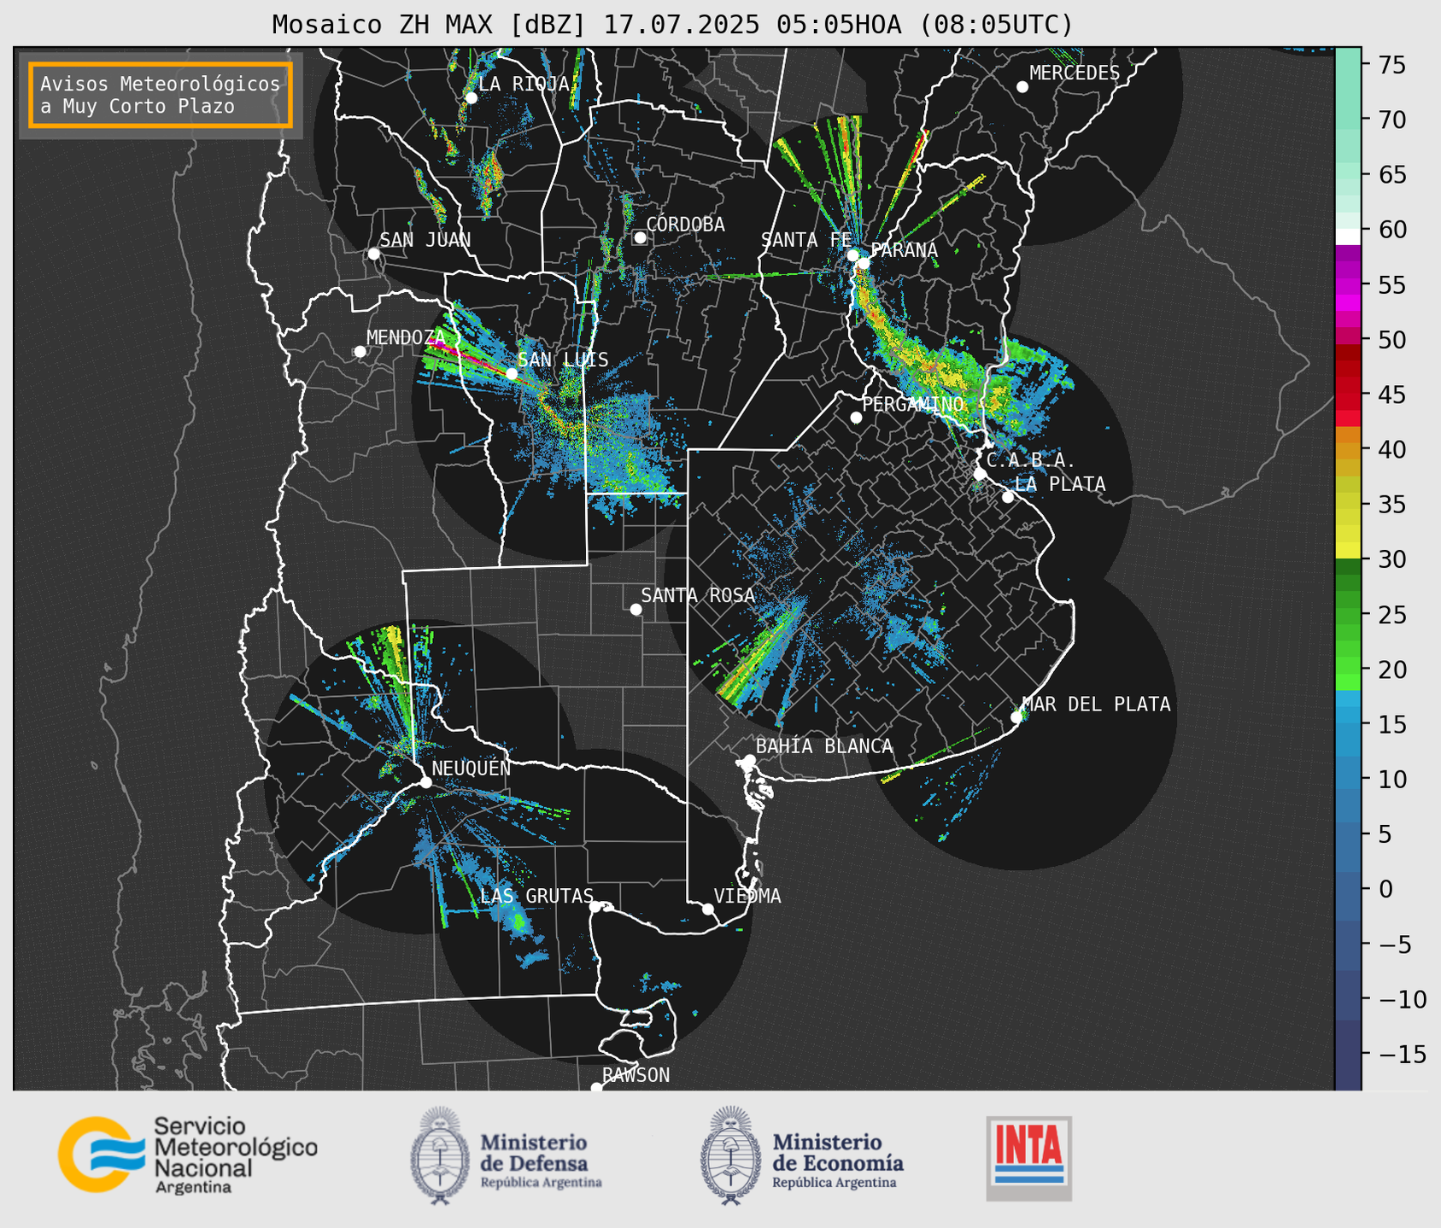The width and height of the screenshot is (1441, 1228).
Task: Click the LAS GRUTAS label text
Action: (x=536, y=896)
